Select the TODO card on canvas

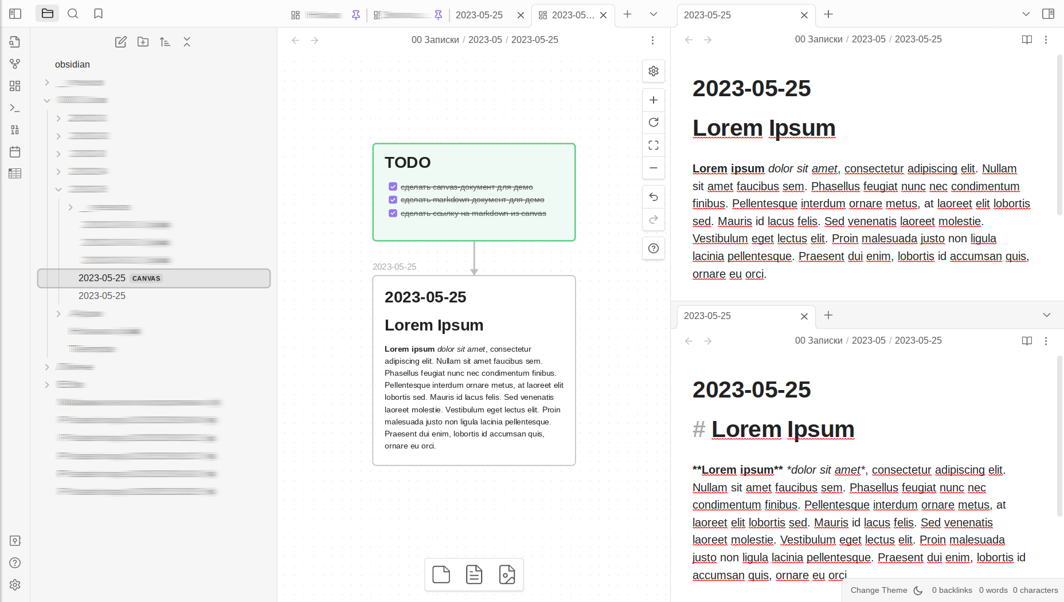pos(474,192)
